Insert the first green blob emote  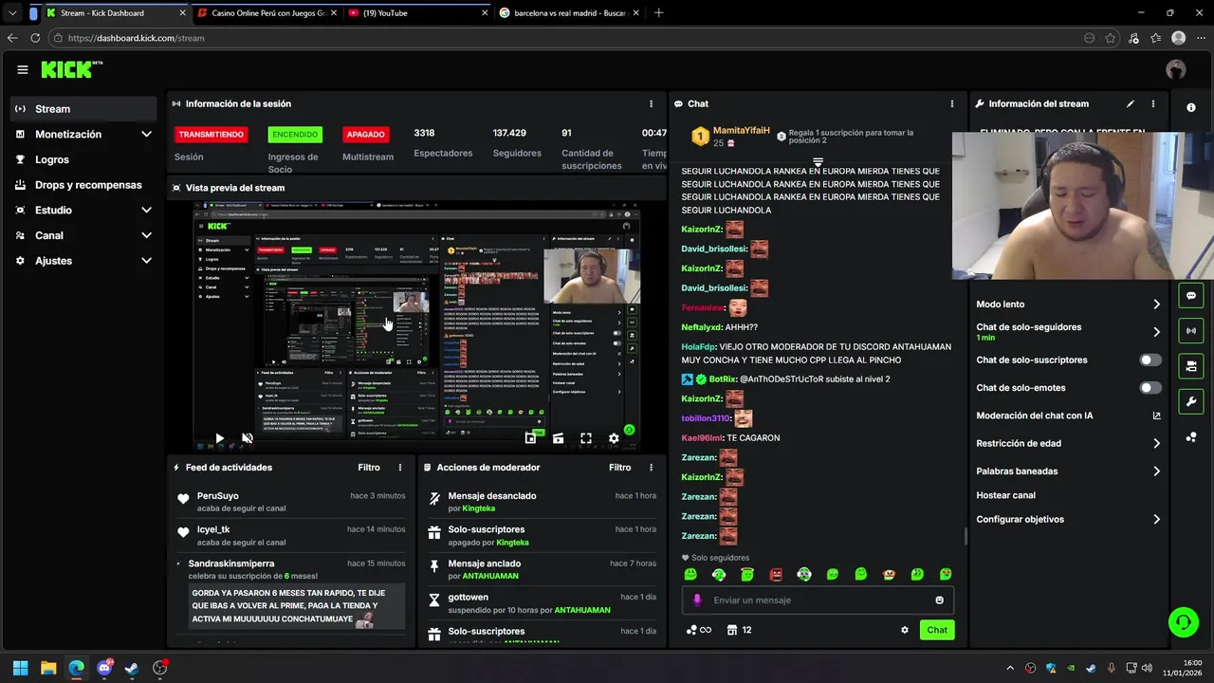690,574
